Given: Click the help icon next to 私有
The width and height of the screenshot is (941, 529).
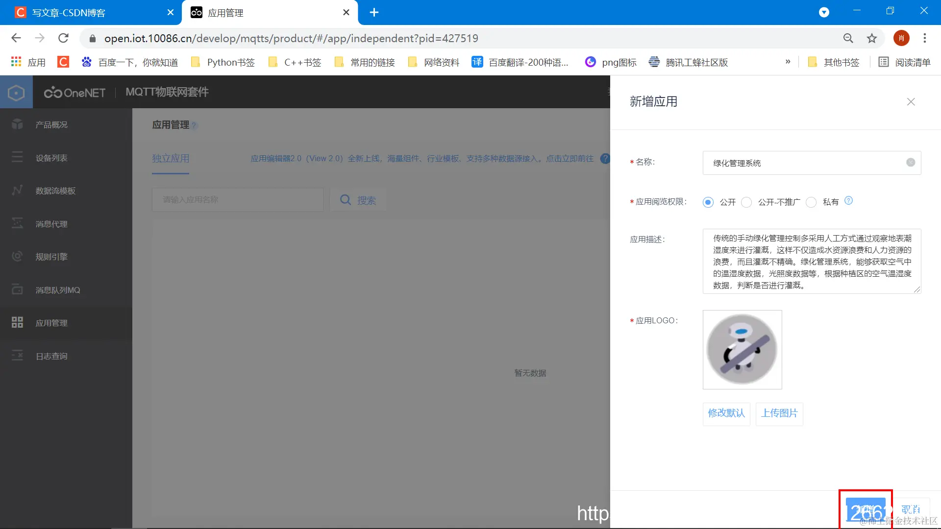Looking at the screenshot, I should pos(848,201).
